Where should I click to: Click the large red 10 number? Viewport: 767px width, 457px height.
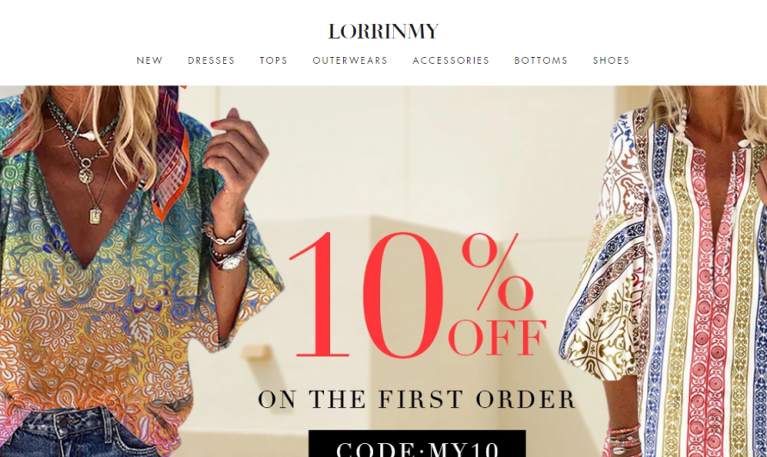[367, 295]
